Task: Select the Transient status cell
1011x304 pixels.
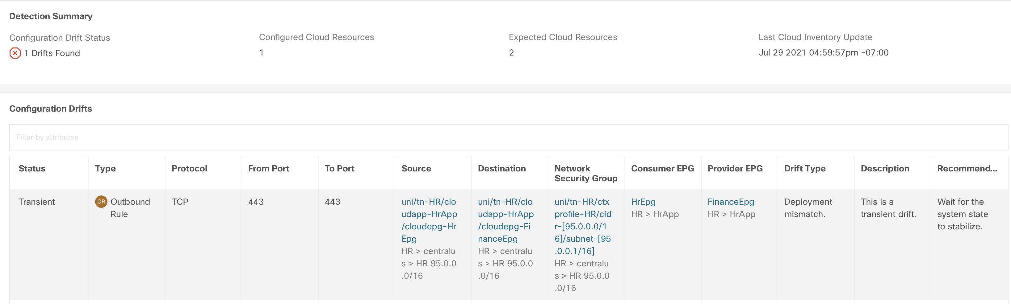Action: (x=36, y=202)
